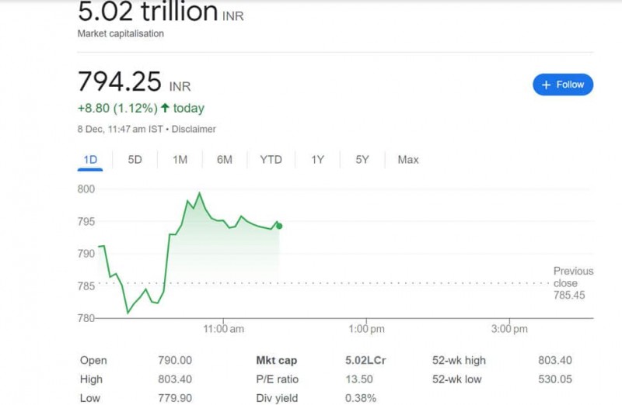Click the 52-wk high value 803.40

coord(554,361)
